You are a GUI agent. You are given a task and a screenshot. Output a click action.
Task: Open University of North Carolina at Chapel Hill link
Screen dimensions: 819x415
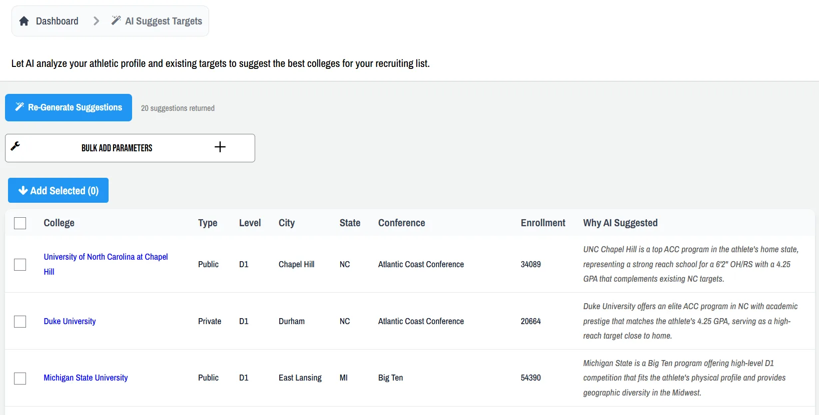tap(106, 264)
